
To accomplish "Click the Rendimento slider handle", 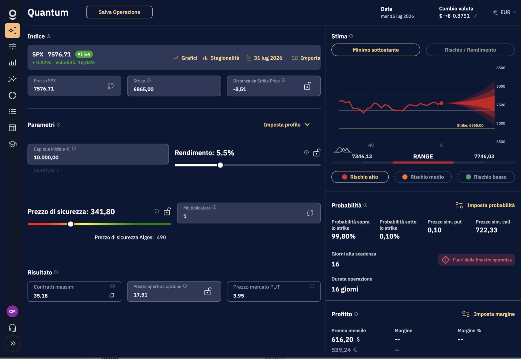I will tap(220, 165).
